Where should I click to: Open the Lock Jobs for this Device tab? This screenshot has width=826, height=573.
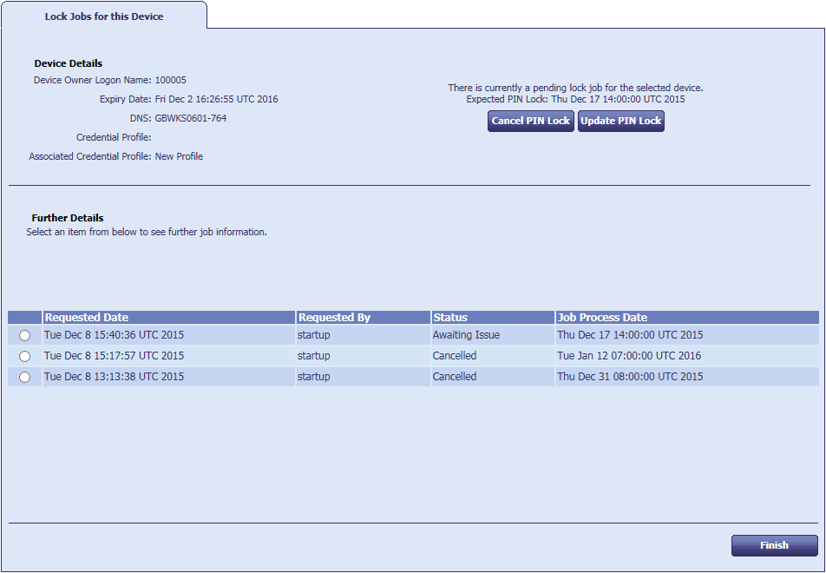point(104,16)
